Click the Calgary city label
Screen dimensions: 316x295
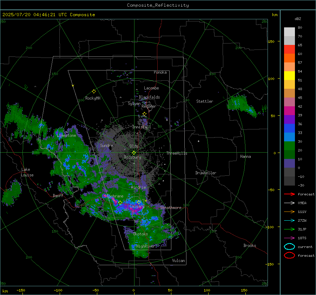pyautogui.click(x=137, y=206)
